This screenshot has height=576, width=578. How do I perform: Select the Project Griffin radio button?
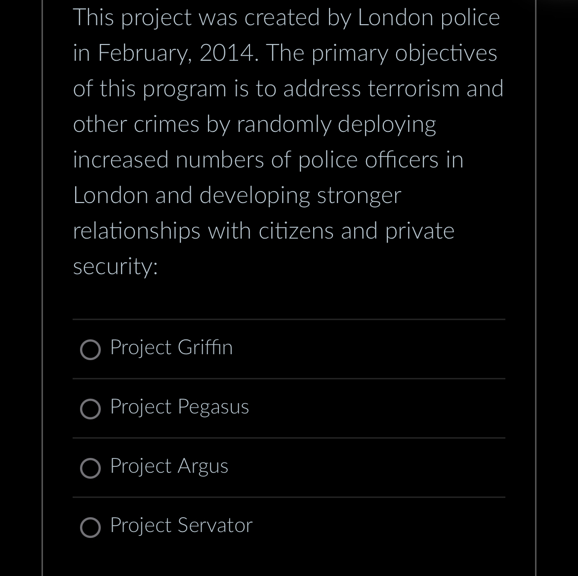click(90, 350)
